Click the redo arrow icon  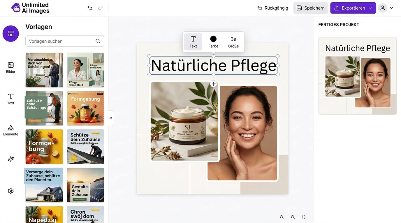pyautogui.click(x=101, y=8)
